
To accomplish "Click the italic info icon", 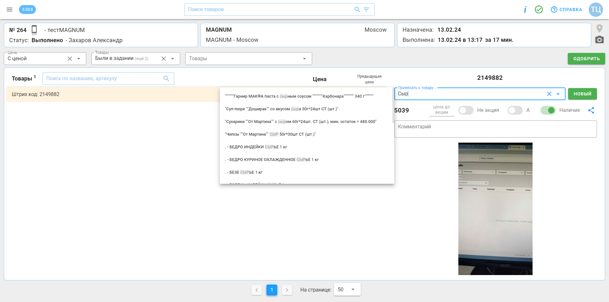I will pyautogui.click(x=525, y=10).
